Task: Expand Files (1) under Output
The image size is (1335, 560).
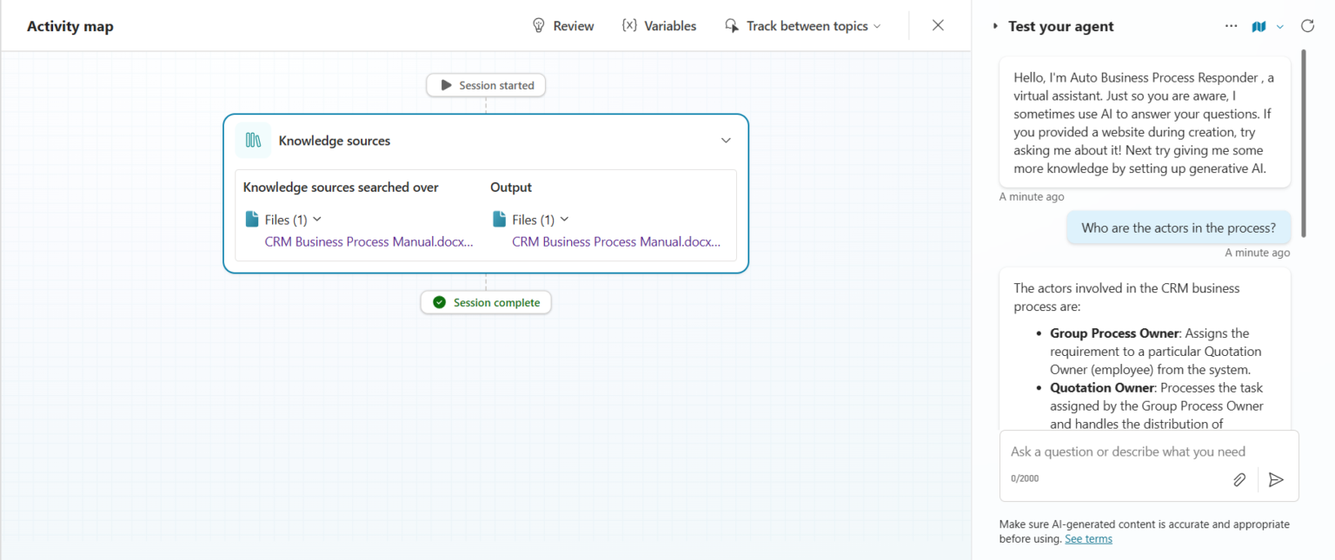Action: point(564,220)
